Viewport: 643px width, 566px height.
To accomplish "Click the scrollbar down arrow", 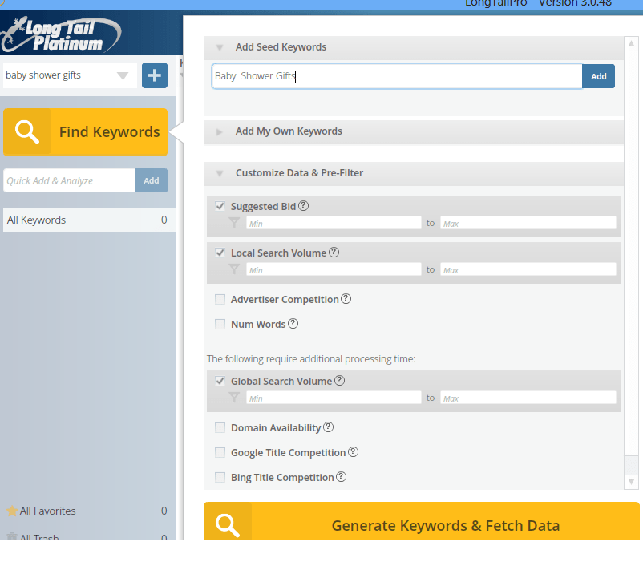I will coord(631,482).
